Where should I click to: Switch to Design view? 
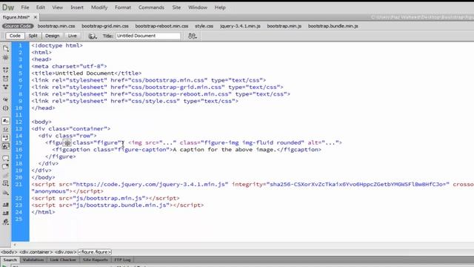[53, 36]
